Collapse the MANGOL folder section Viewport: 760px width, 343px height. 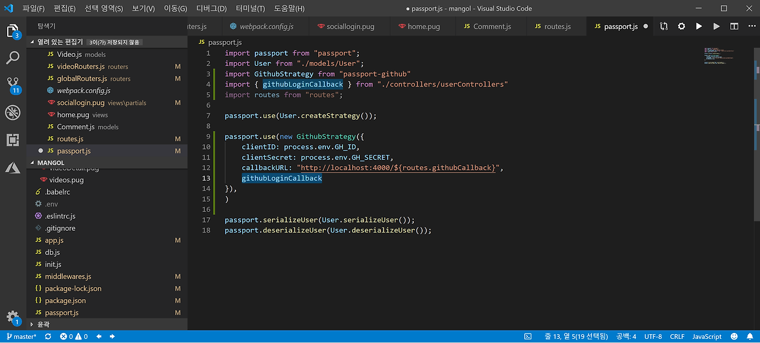pyautogui.click(x=107, y=163)
